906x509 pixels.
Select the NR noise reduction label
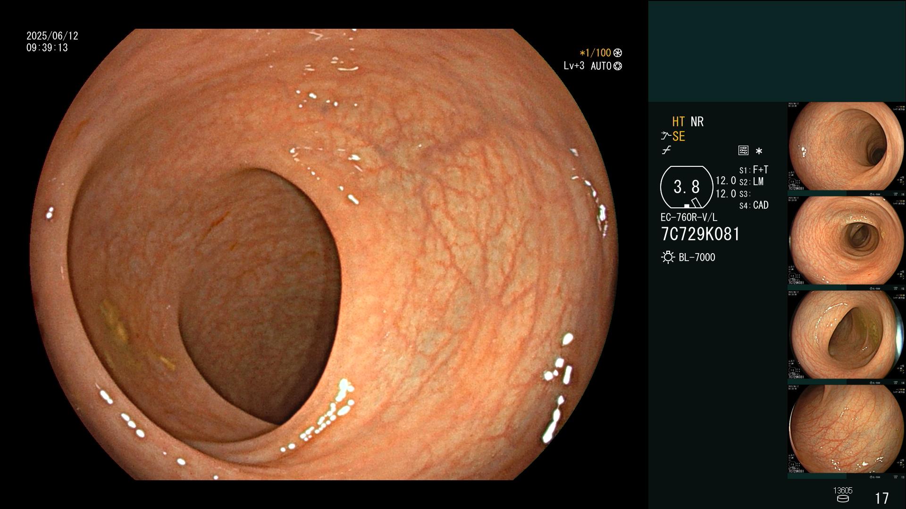pyautogui.click(x=697, y=122)
